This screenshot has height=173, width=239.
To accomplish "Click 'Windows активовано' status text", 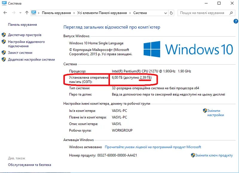I will point(85,147).
